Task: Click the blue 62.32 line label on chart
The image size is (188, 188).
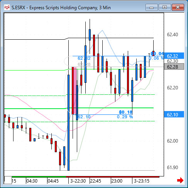Action: [x=84, y=58]
